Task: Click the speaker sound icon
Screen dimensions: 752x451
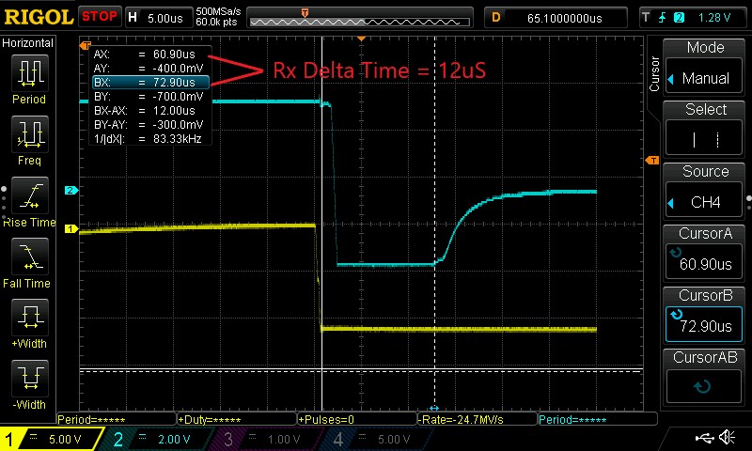Action: [728, 437]
